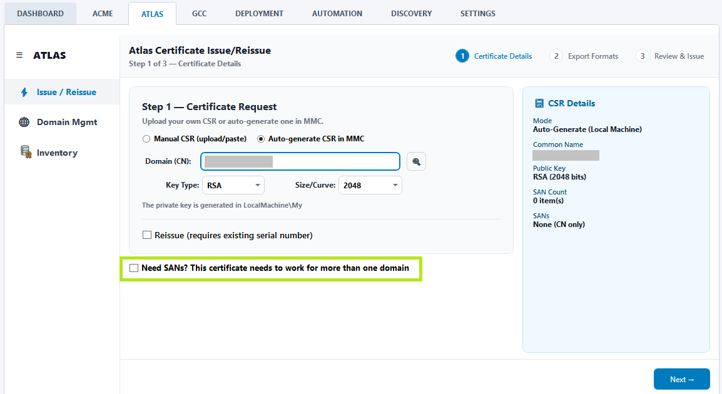
Task: Click '0 item(s)' SAN count value
Action: 548,201
